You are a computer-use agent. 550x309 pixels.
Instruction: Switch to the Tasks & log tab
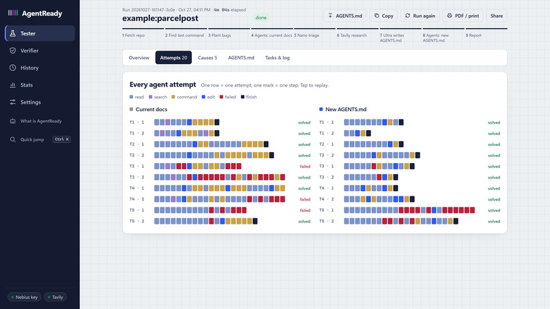click(277, 57)
